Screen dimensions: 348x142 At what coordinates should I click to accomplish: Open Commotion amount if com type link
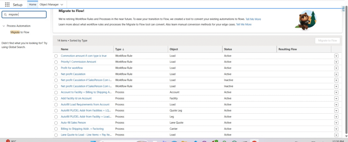tap(84, 56)
